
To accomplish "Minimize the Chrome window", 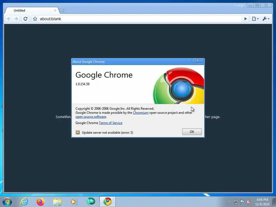I will [250, 5].
